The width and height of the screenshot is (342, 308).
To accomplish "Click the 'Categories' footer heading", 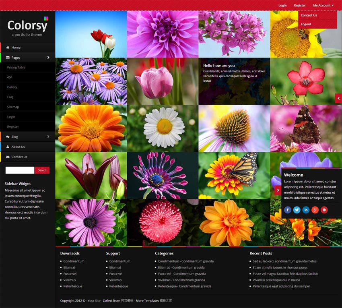I will [164, 253].
